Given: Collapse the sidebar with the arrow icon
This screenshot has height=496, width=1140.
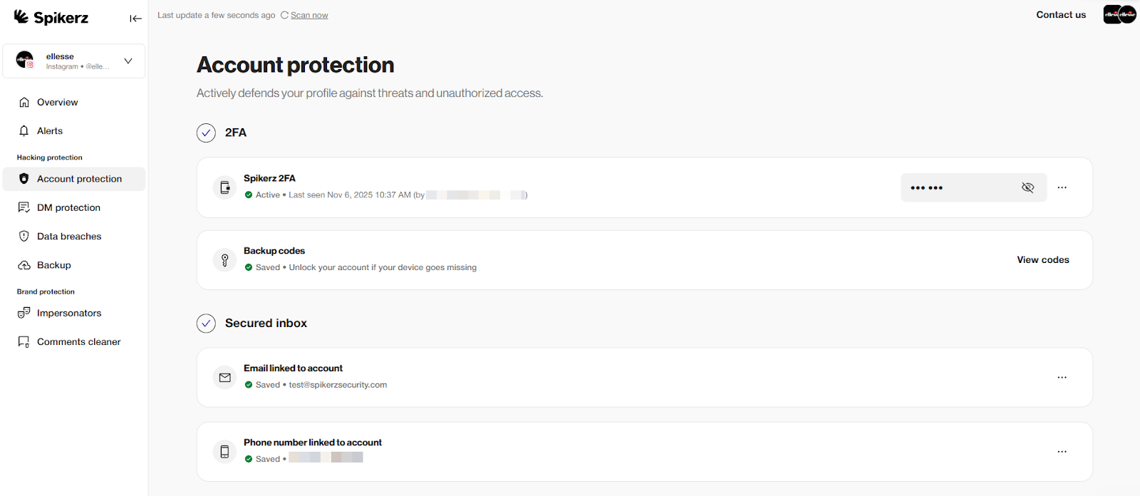Looking at the screenshot, I should pos(135,19).
